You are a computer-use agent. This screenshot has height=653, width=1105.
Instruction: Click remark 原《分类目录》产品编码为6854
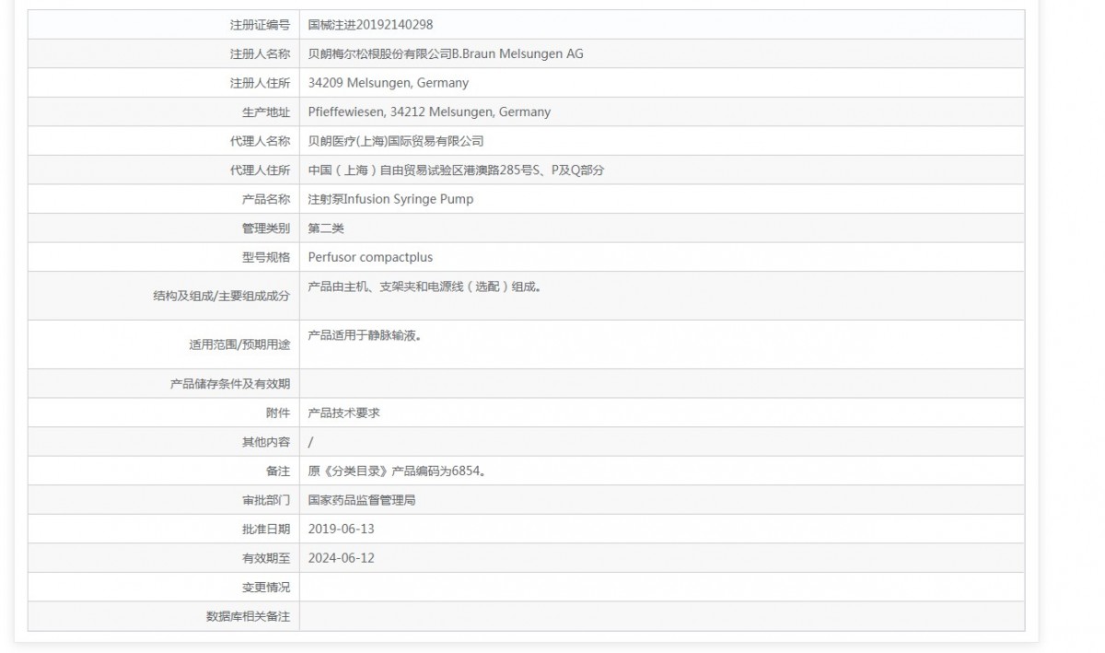[394, 472]
